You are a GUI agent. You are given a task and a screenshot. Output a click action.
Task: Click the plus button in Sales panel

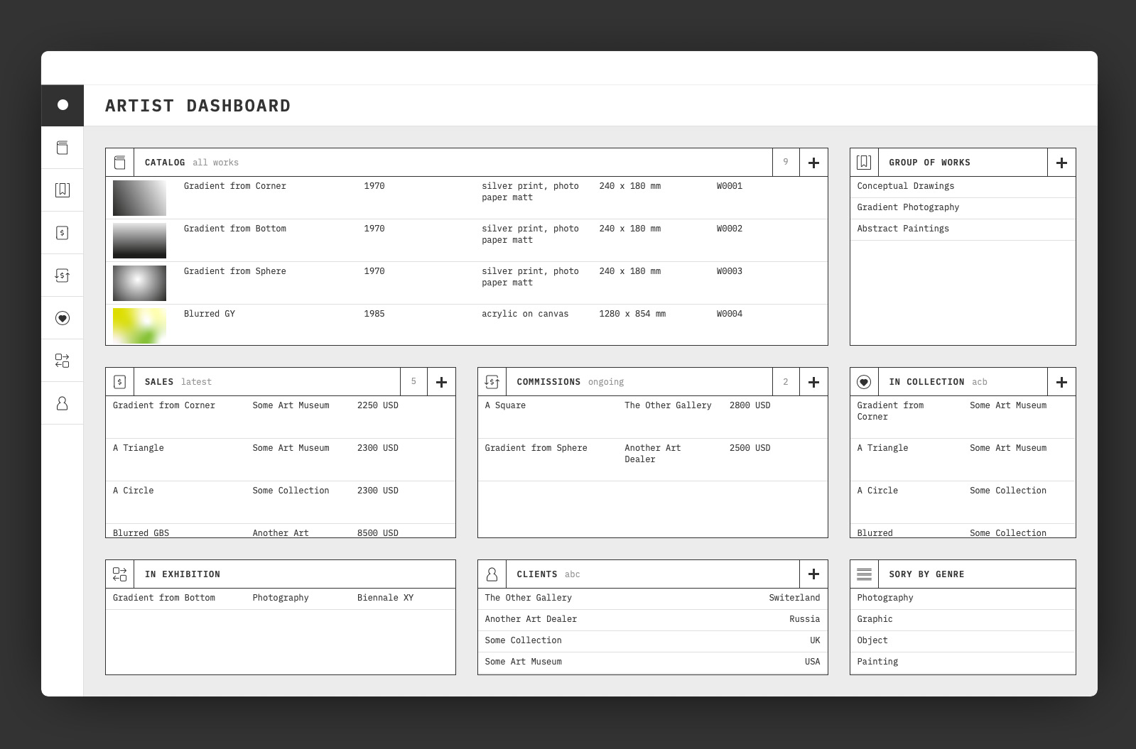point(441,382)
